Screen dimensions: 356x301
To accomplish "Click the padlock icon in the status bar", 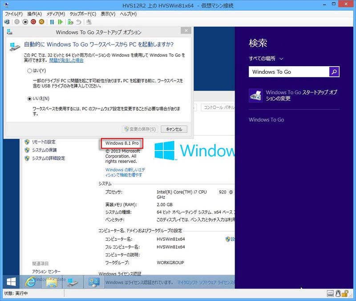I will pyautogui.click(x=345, y=293).
